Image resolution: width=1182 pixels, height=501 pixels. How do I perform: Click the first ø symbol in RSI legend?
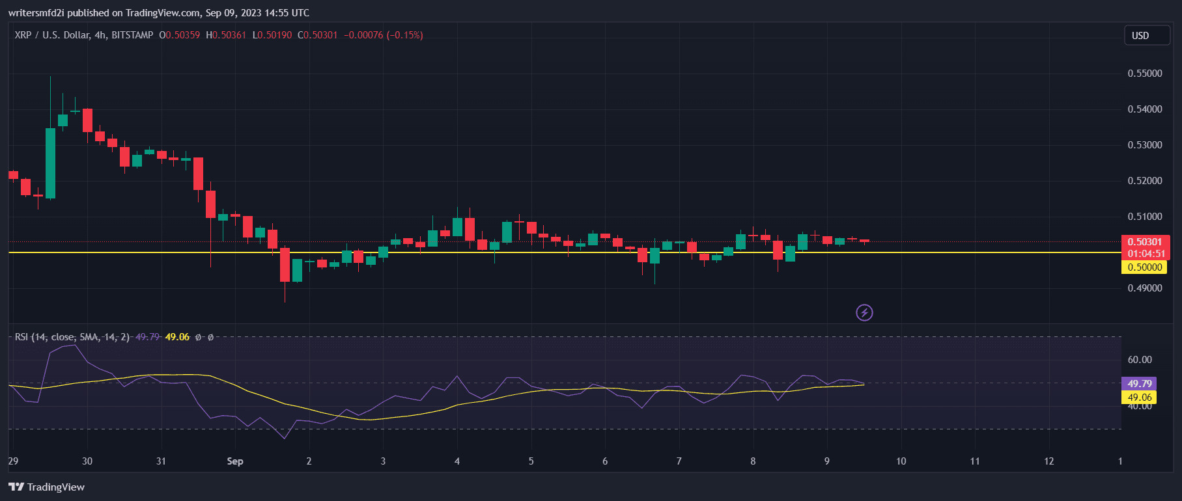tap(199, 337)
